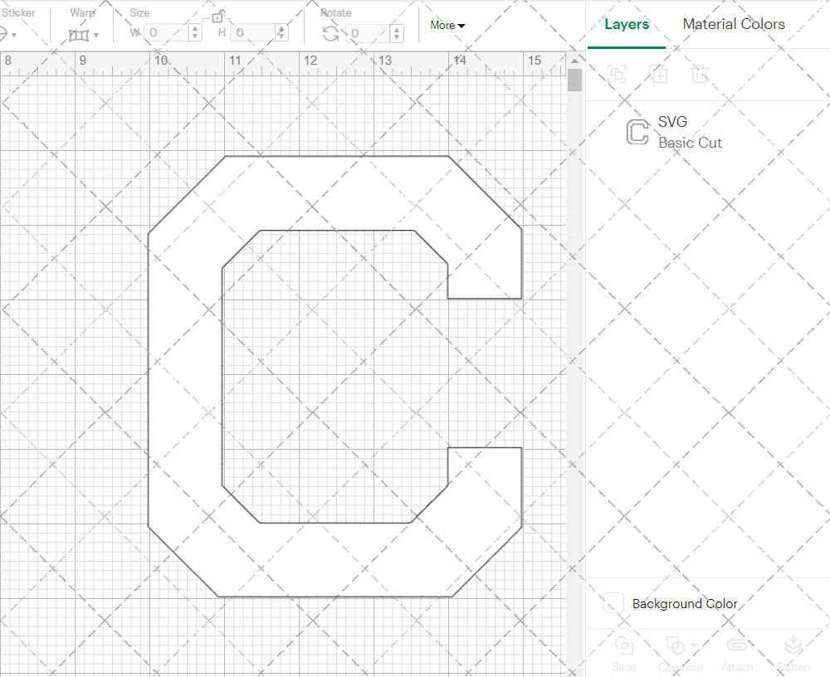Open the Sticker dropdown arrow
830x677 pixels.
(x=14, y=36)
